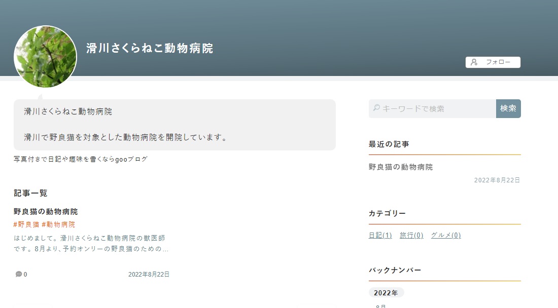Open 野良猫の動物病院 under 最近の記事

tap(400, 167)
